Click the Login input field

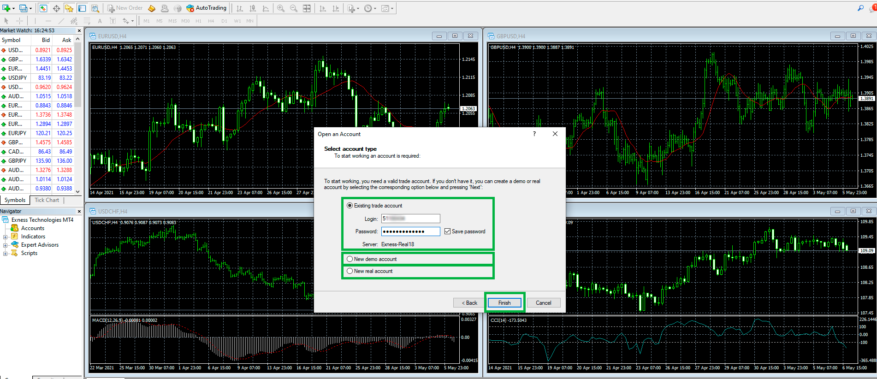pos(410,219)
